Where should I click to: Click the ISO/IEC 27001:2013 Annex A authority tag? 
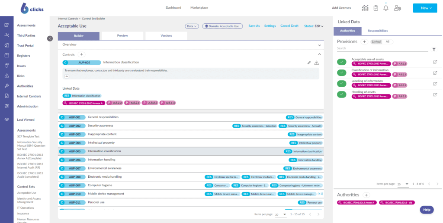coord(356,202)
